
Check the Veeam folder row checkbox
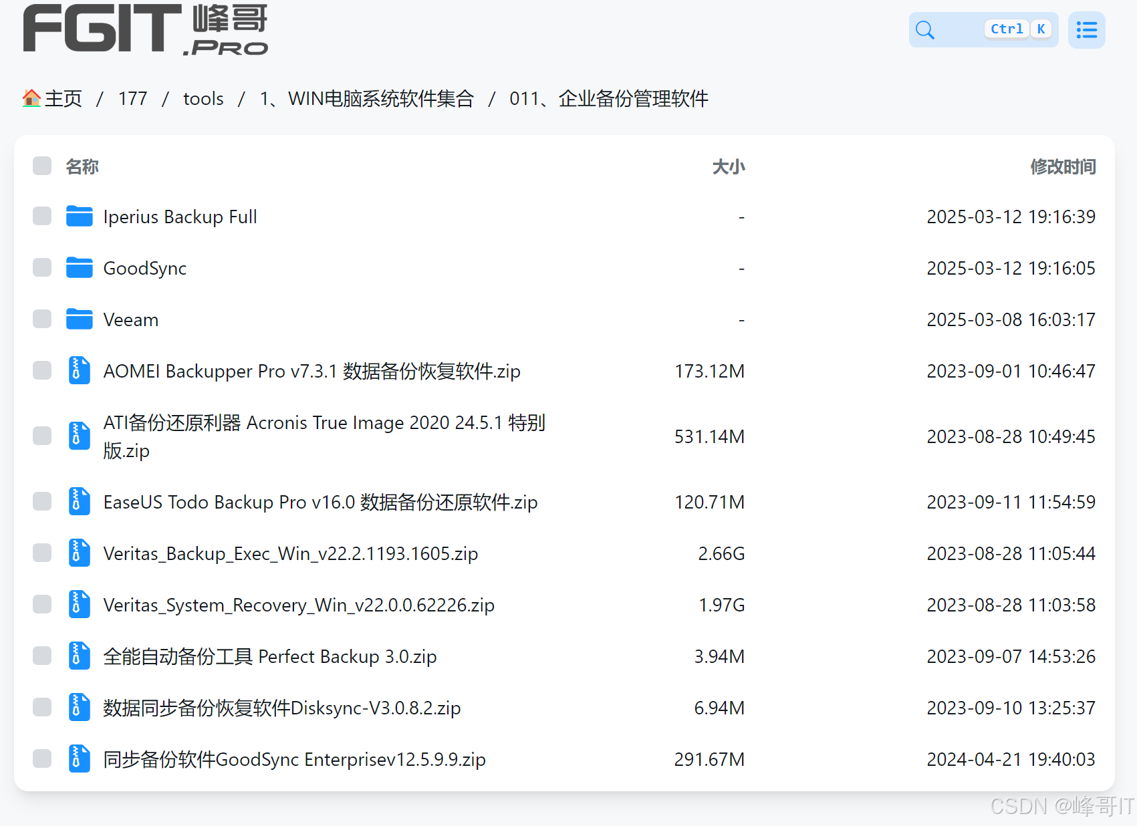(42, 319)
